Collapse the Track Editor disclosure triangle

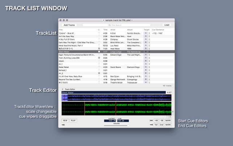click(63, 89)
